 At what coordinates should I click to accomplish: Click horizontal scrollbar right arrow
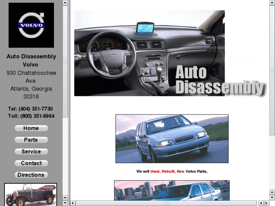pyautogui.click(x=267, y=203)
